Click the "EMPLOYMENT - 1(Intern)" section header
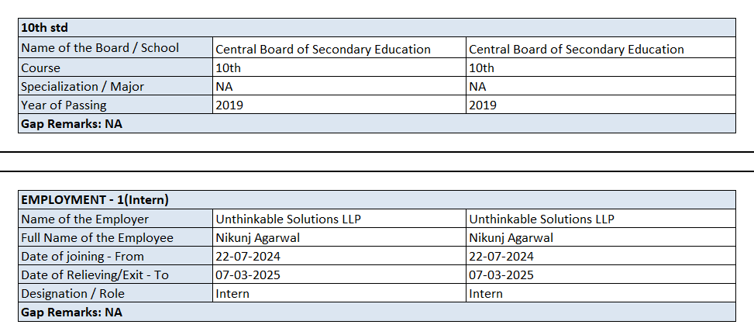 (95, 200)
